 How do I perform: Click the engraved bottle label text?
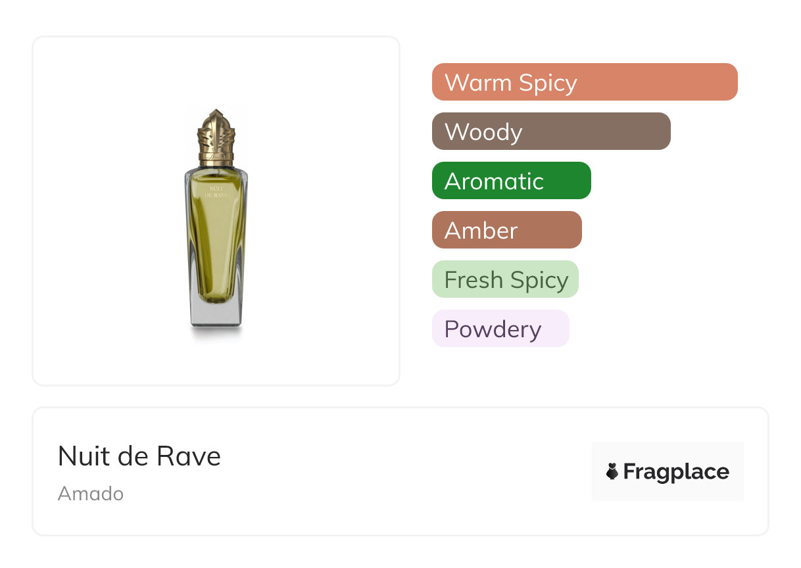tap(216, 192)
